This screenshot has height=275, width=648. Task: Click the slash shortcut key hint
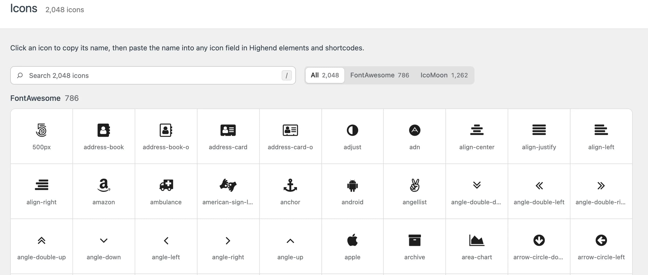286,75
